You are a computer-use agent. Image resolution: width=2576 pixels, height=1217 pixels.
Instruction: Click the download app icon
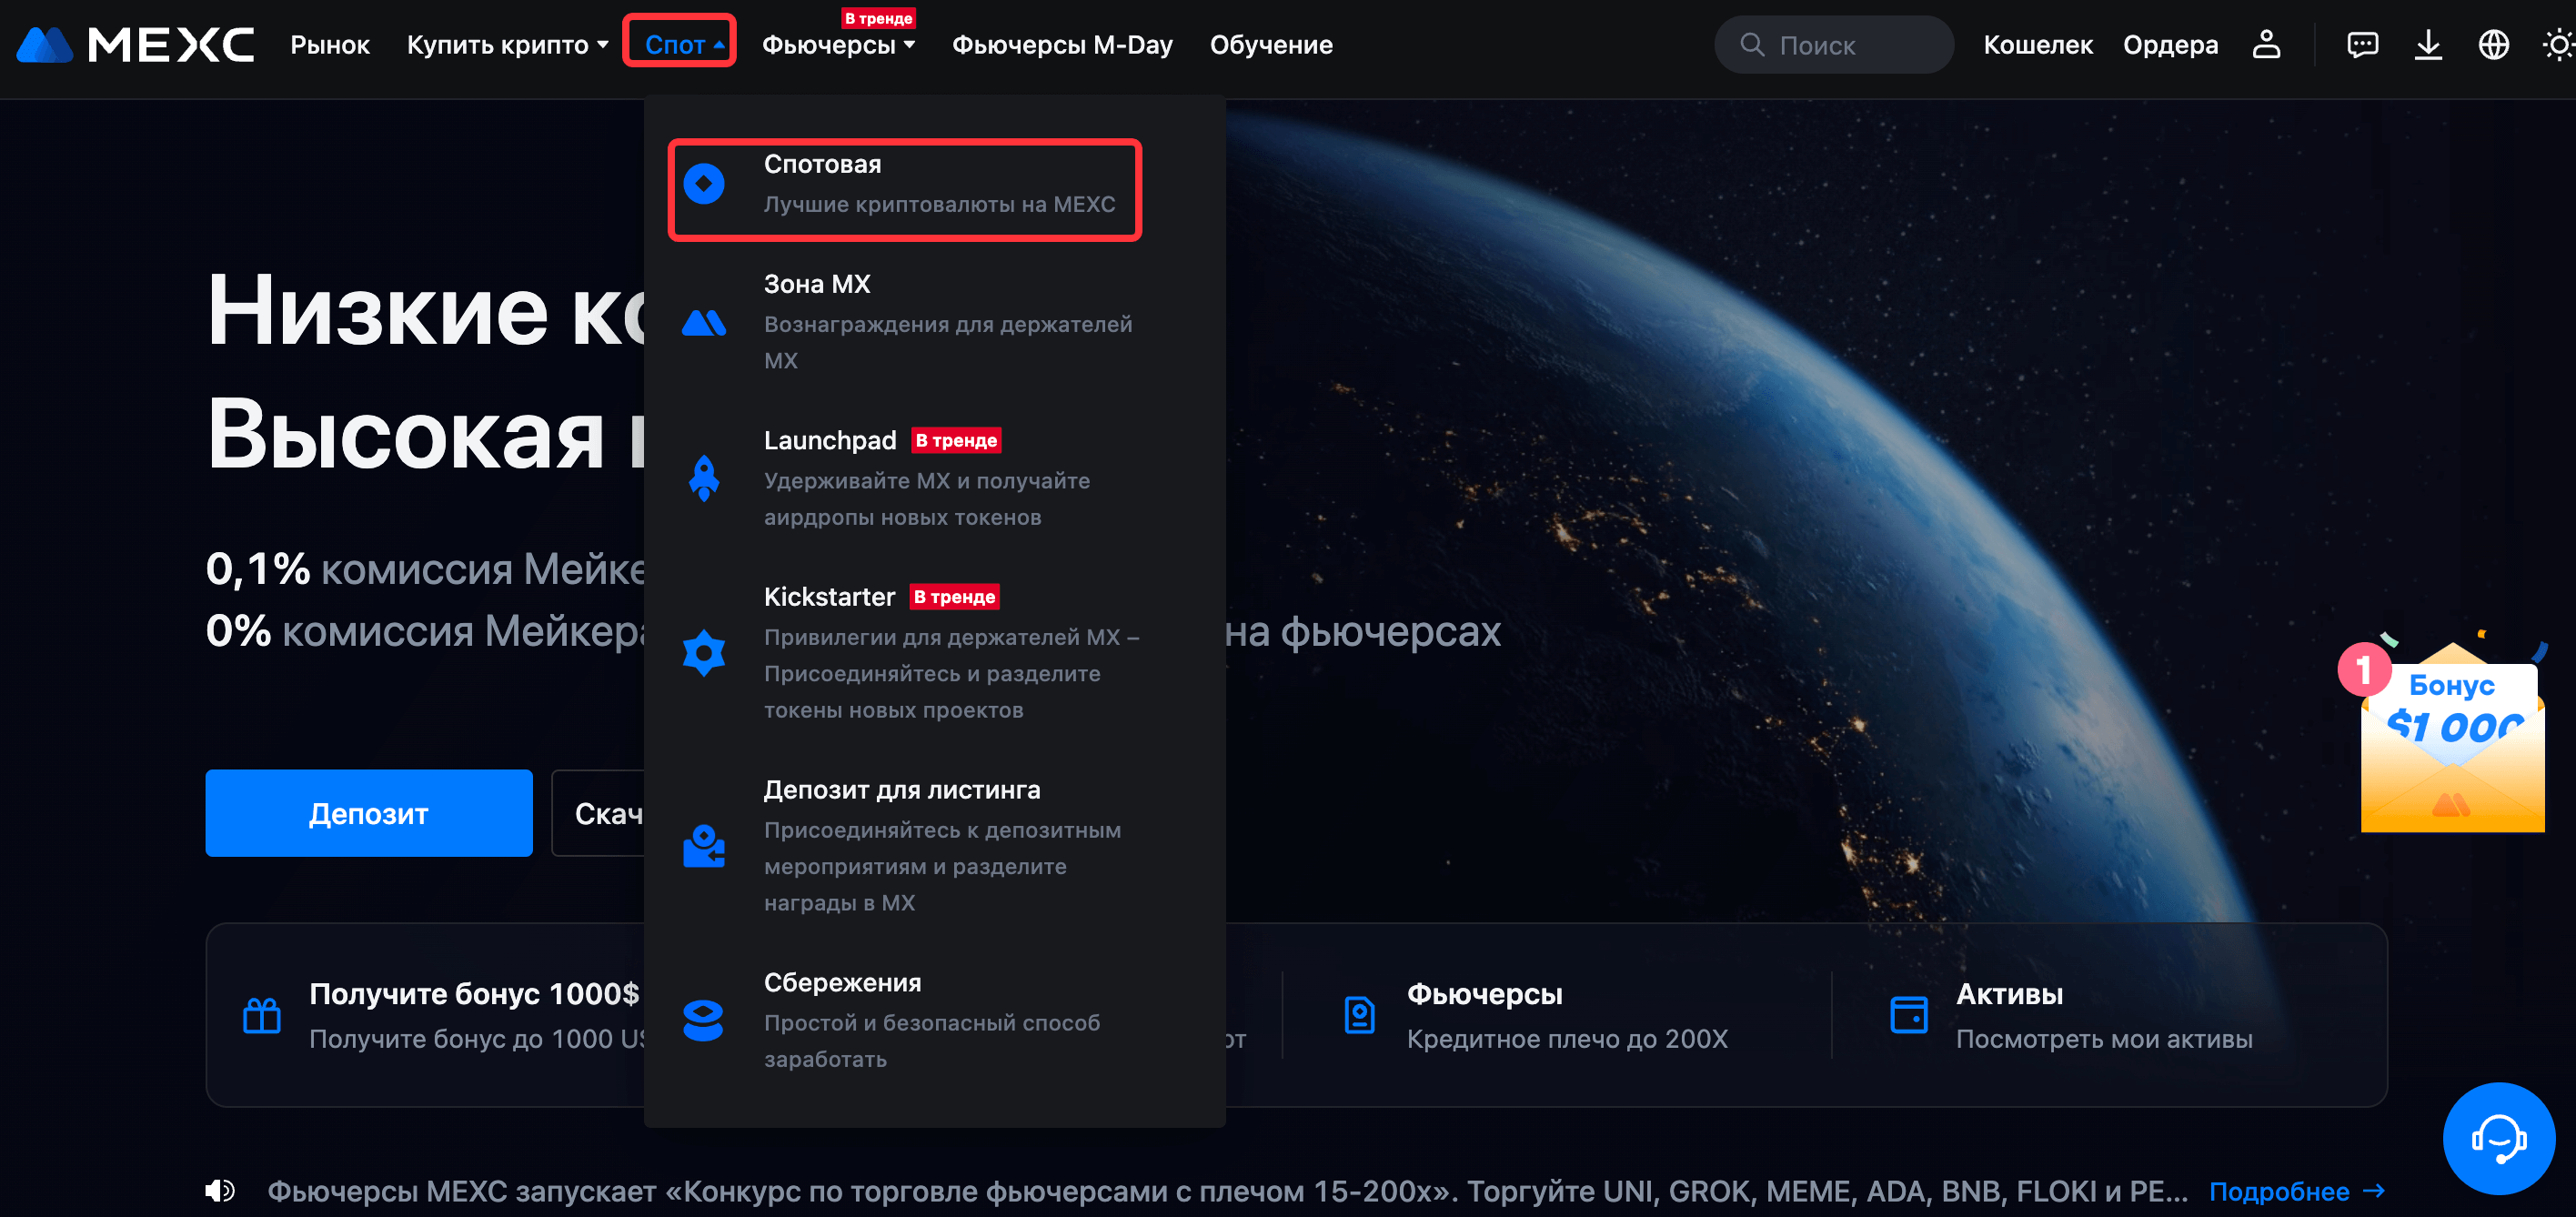(2428, 45)
